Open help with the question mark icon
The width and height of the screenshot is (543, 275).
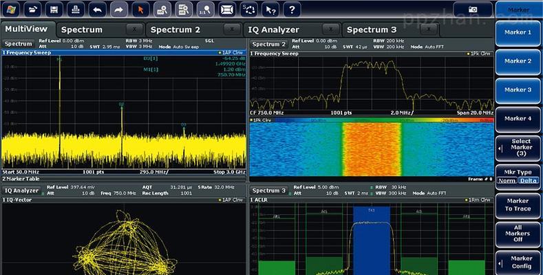[x=292, y=10]
